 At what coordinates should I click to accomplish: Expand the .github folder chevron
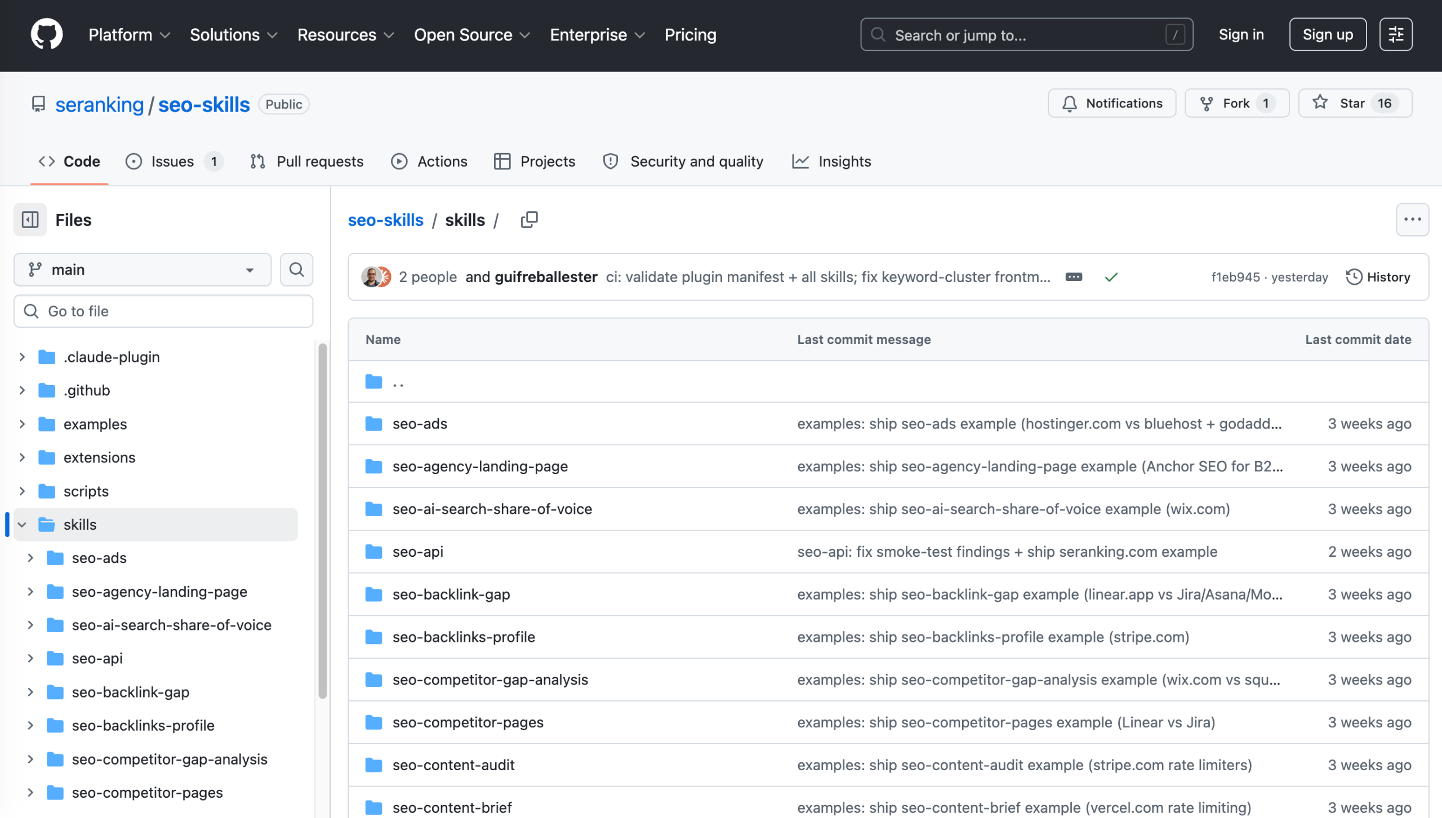click(22, 390)
